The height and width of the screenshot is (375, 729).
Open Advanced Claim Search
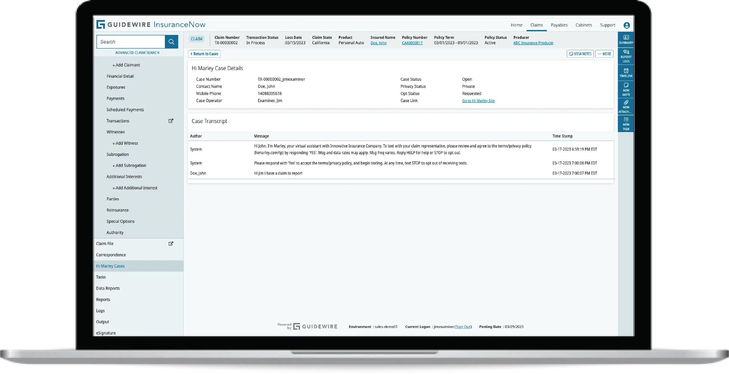pos(137,53)
